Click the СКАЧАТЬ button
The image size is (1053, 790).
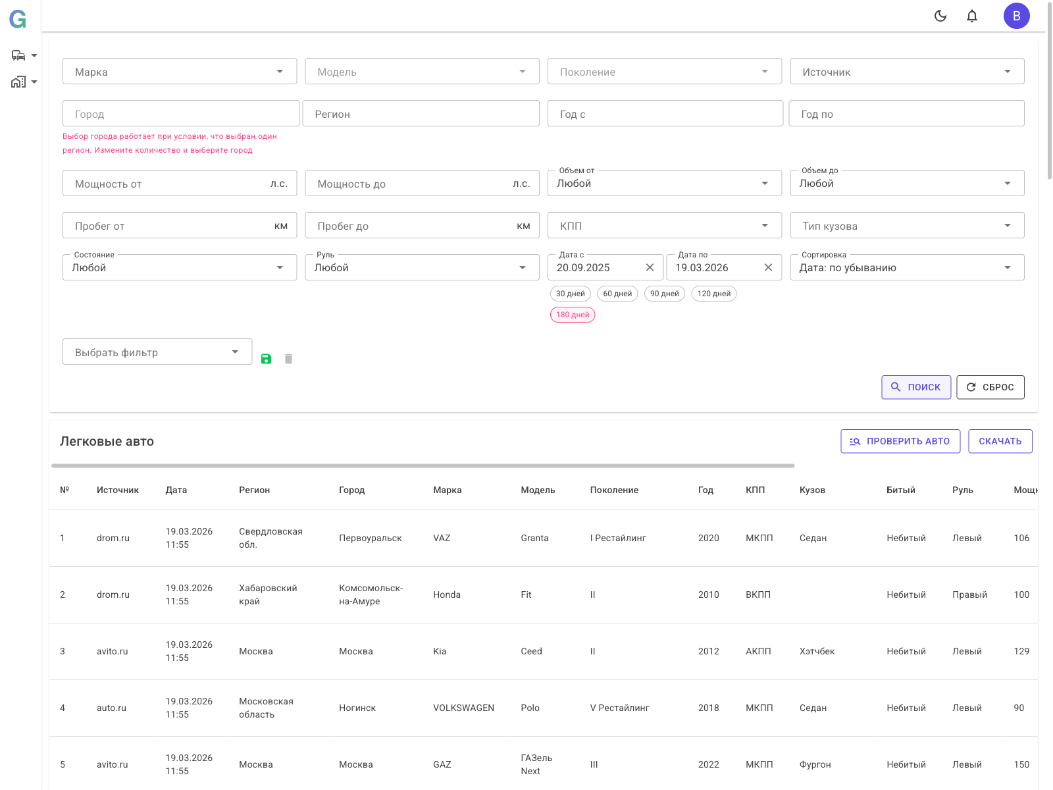(x=1000, y=441)
